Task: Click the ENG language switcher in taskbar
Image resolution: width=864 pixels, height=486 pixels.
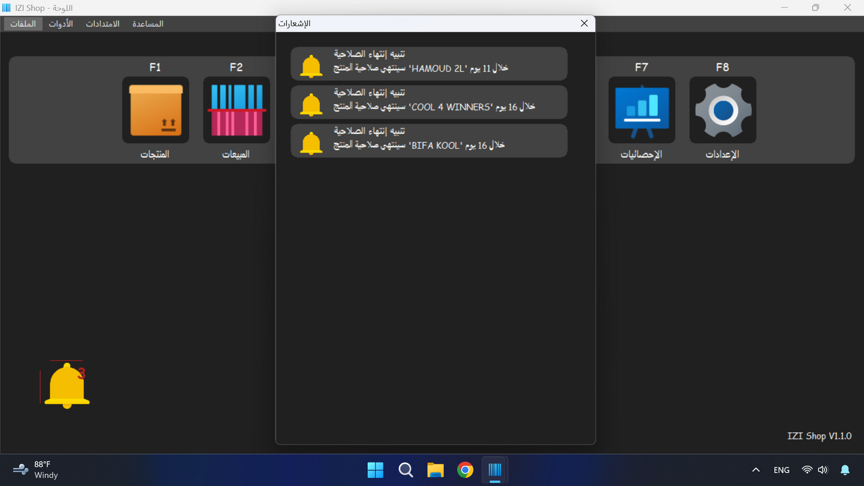Action: (x=781, y=470)
